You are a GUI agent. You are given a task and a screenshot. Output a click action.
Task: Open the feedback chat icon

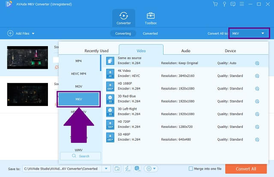click(x=233, y=4)
